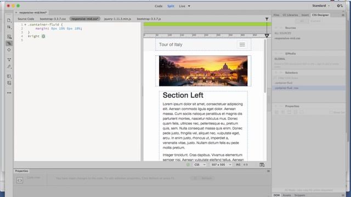Image resolution: width=351 pixels, height=197 pixels.
Task: Click the green linting status indicator
Action: click(188, 165)
